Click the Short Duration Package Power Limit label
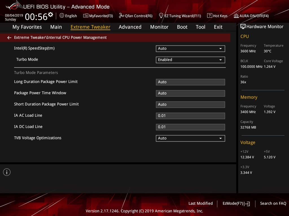The image size is (289, 216). pos(46,104)
